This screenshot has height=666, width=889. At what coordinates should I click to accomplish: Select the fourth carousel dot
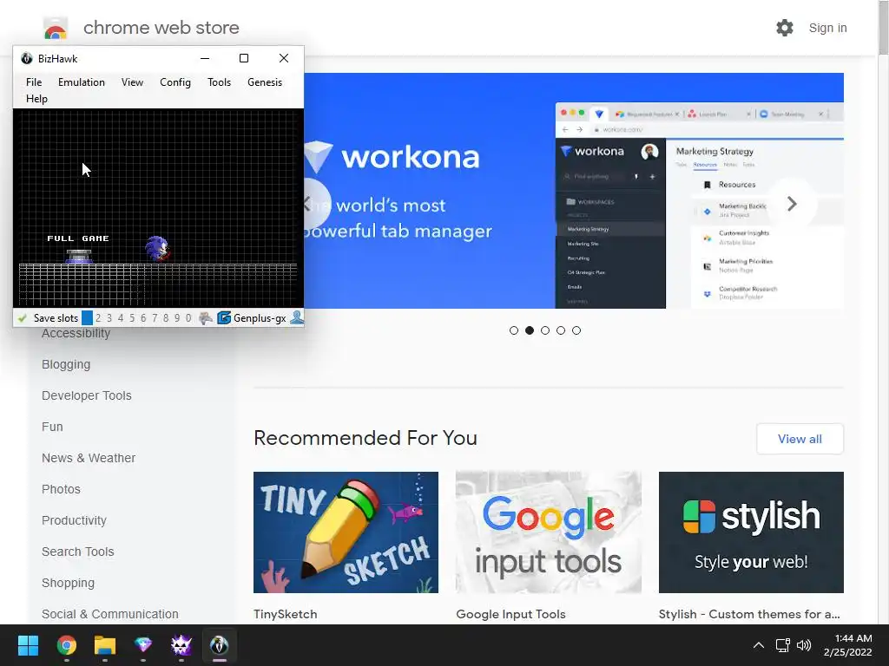[561, 330]
